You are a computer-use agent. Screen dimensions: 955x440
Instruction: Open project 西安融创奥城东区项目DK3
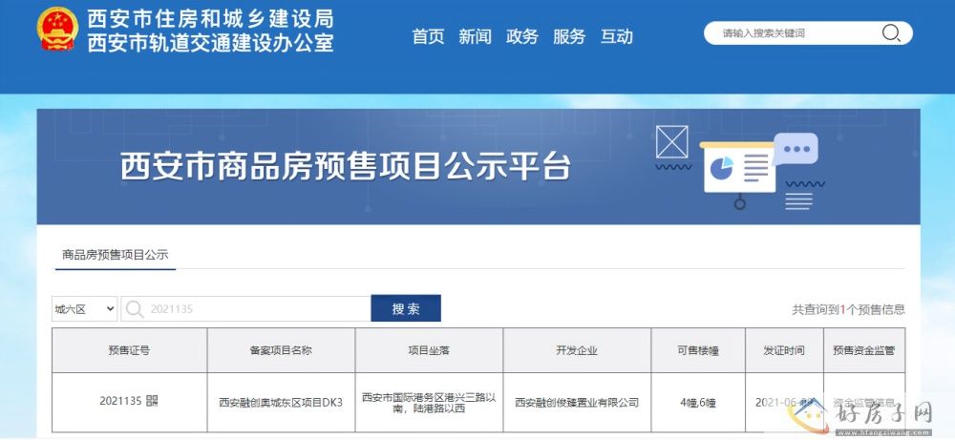(280, 402)
